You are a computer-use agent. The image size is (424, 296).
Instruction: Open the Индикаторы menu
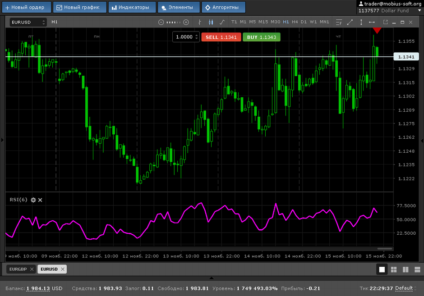click(x=132, y=7)
